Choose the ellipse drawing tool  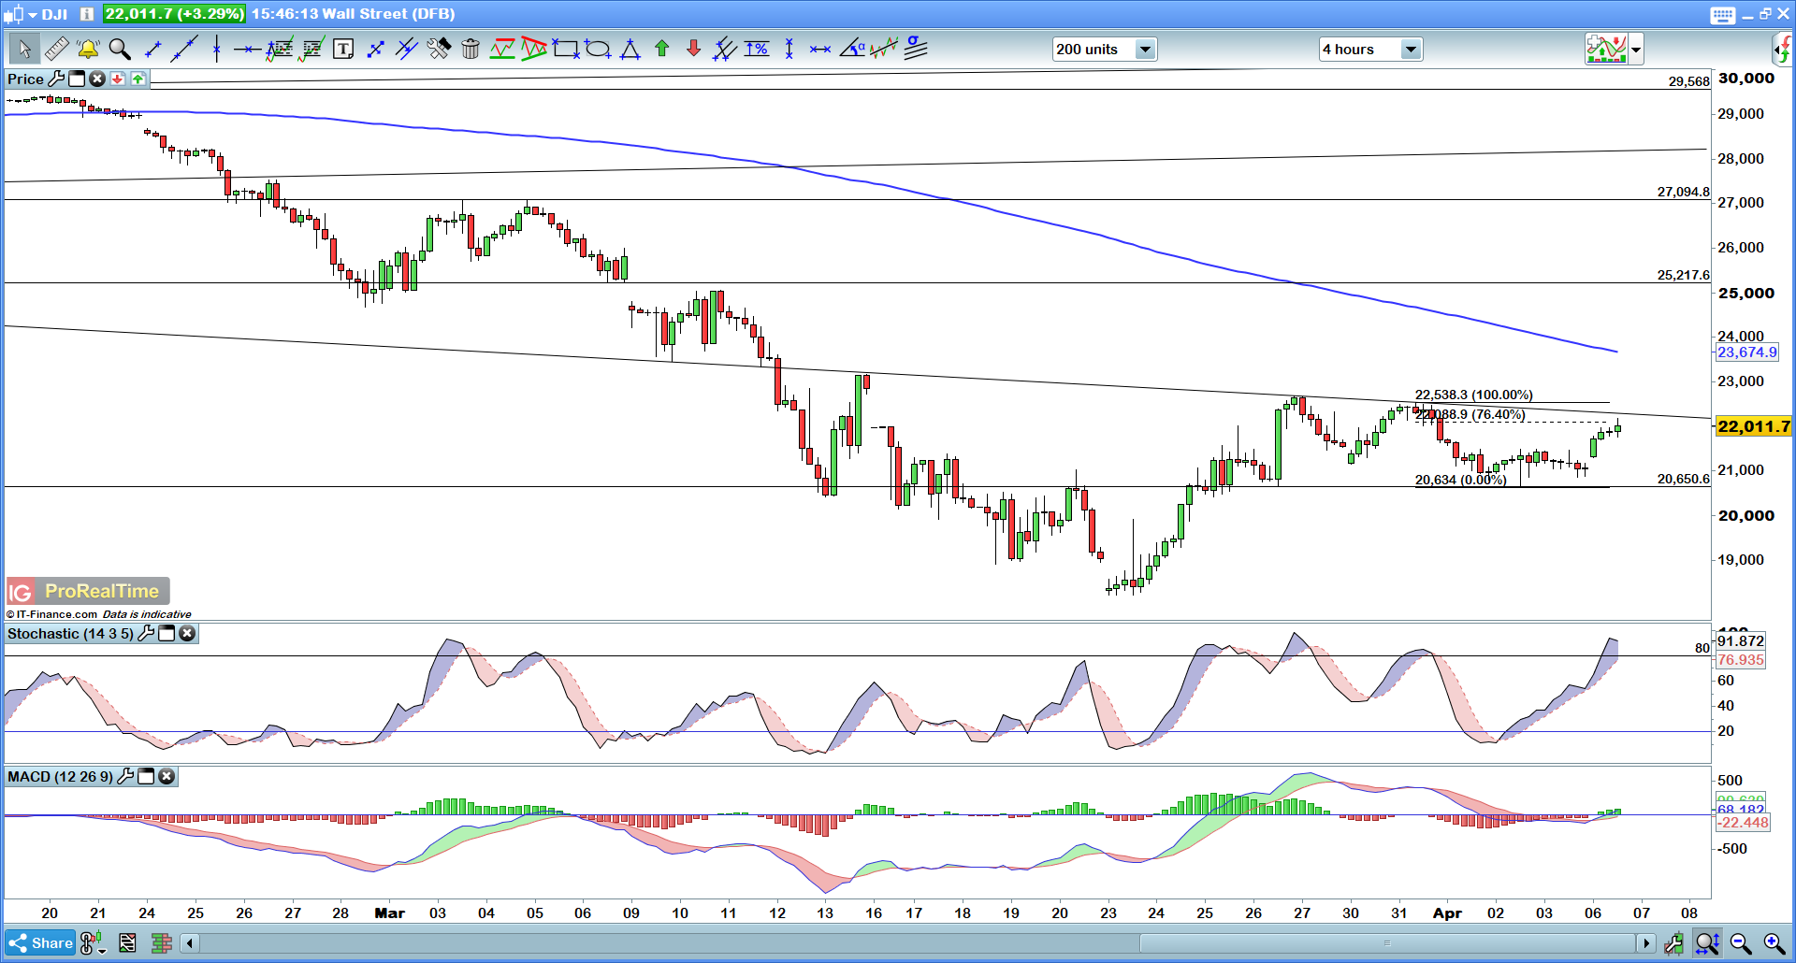pyautogui.click(x=598, y=49)
